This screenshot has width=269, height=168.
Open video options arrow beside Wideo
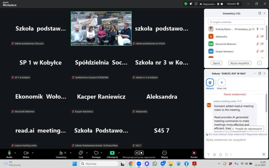[x=33, y=153]
